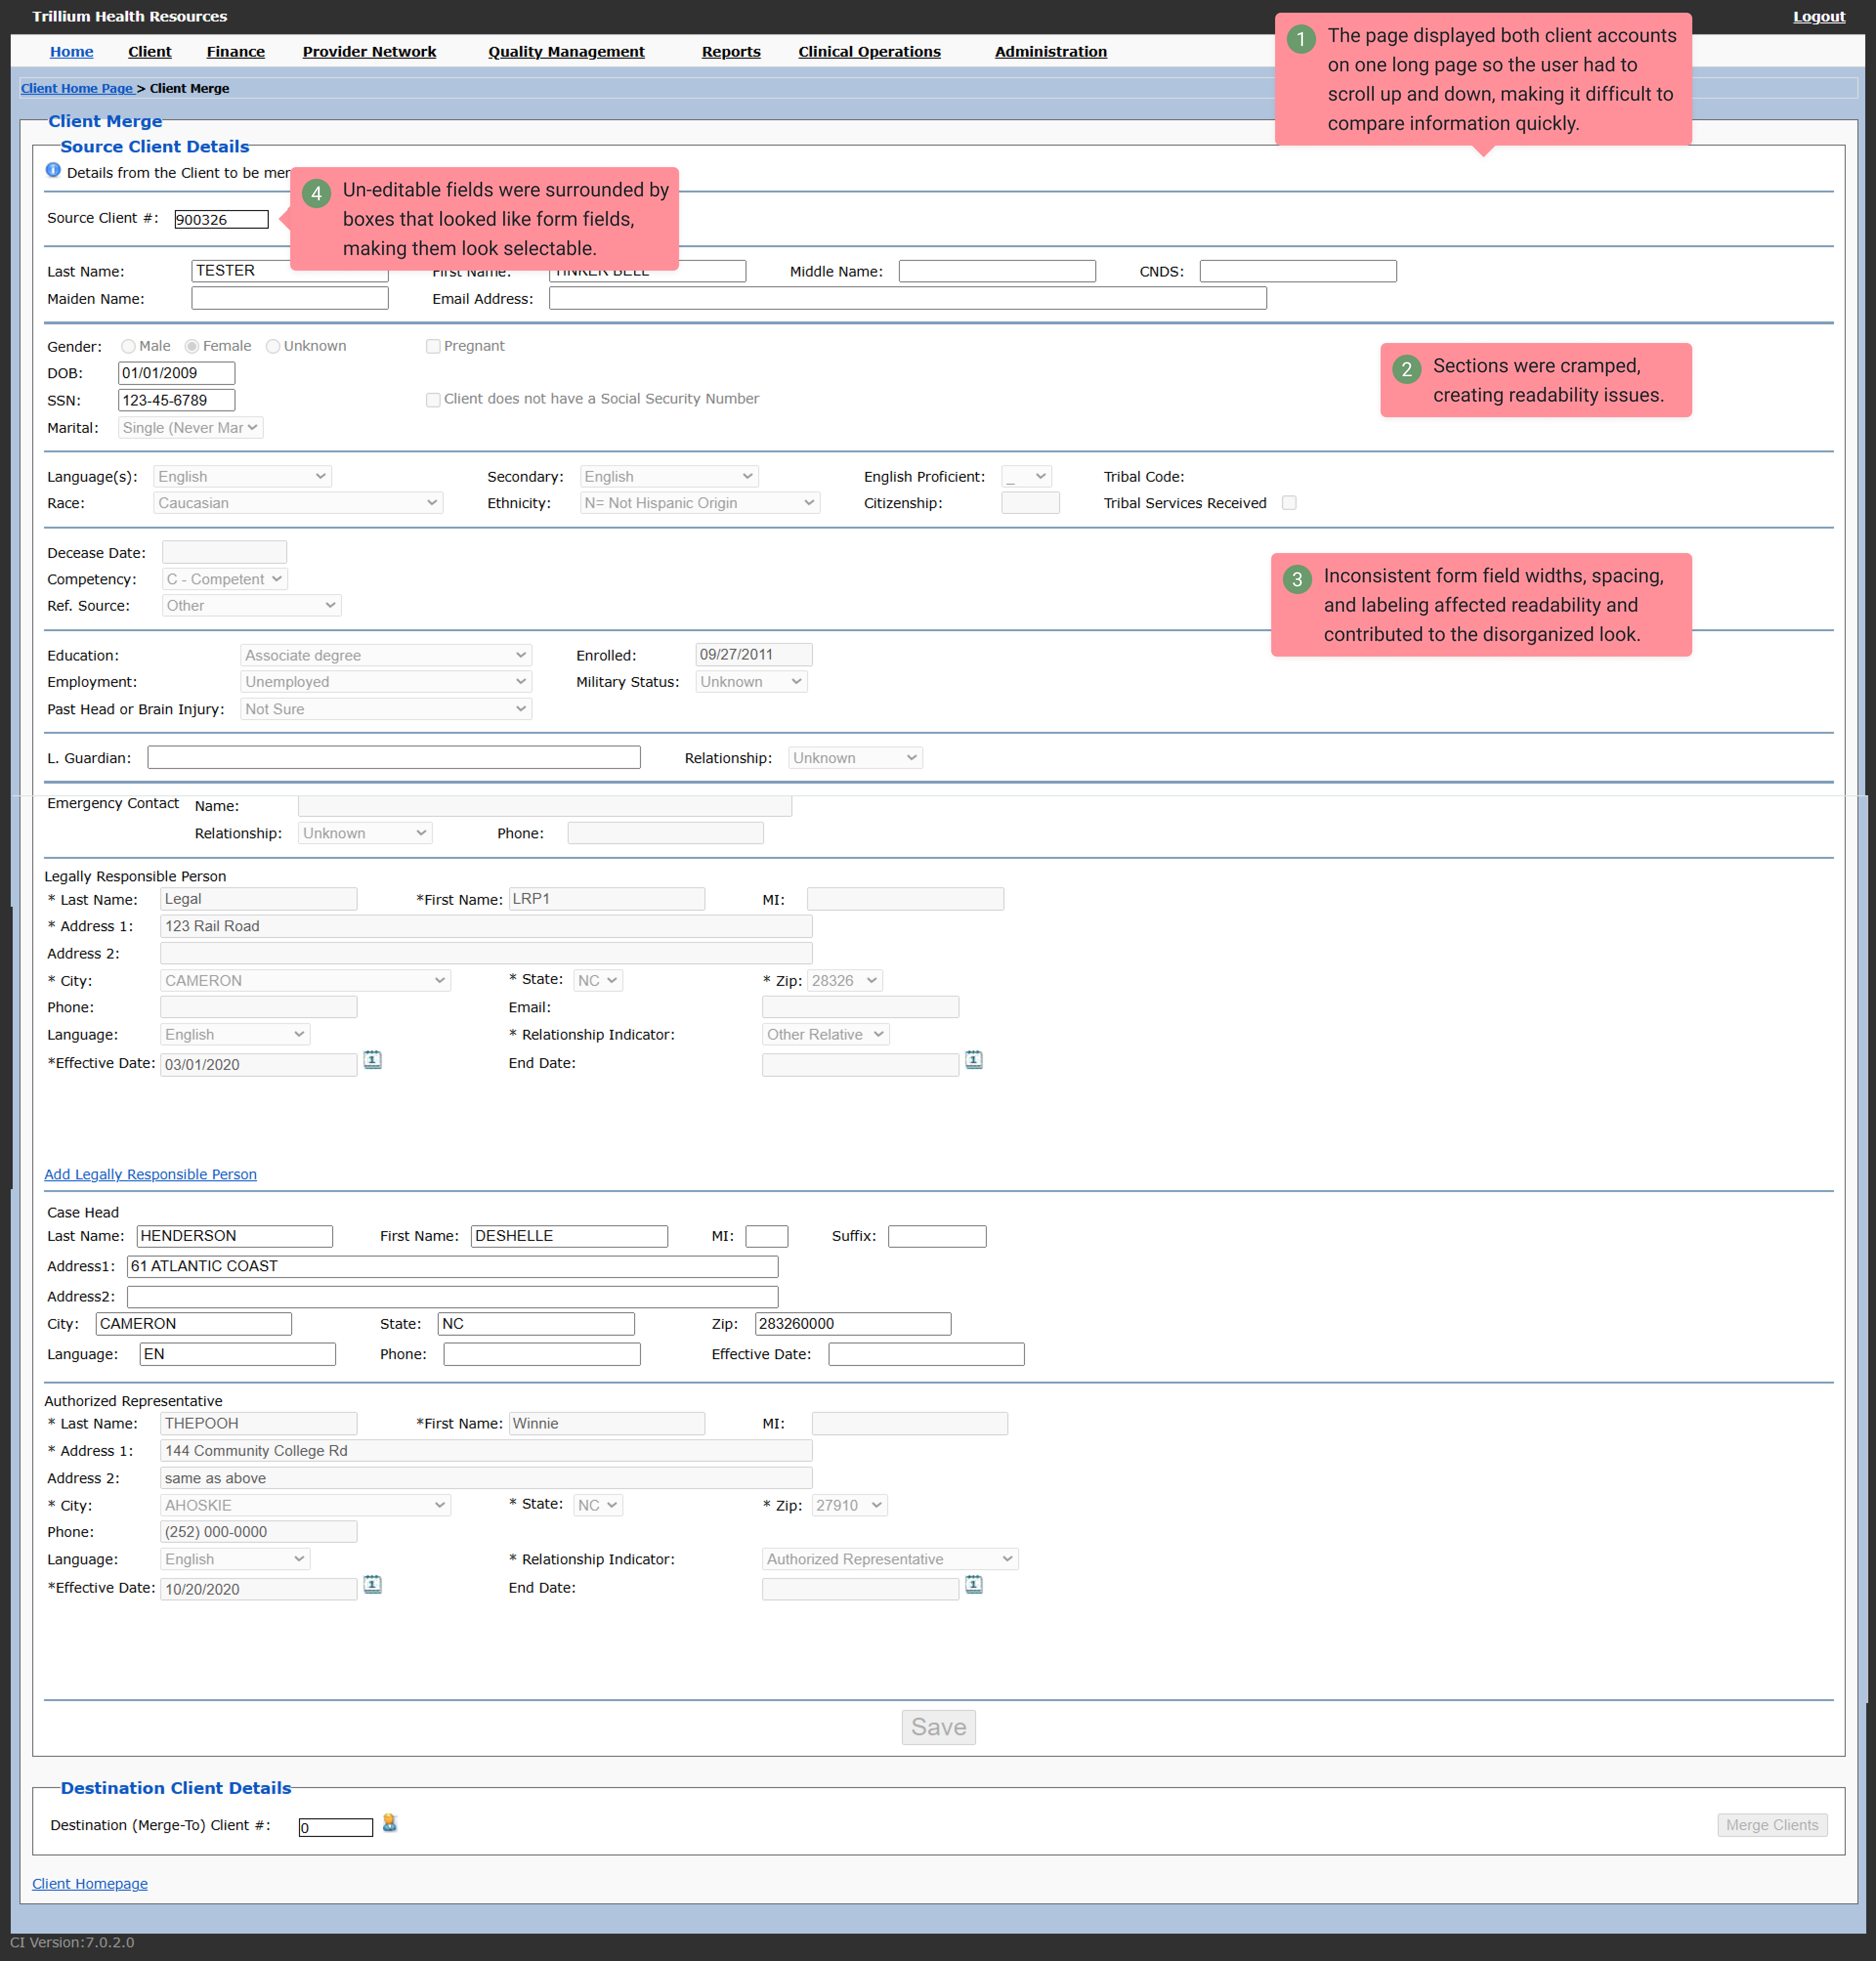
Task: Open the Employment dropdown showing Unemployed
Action: pos(386,682)
